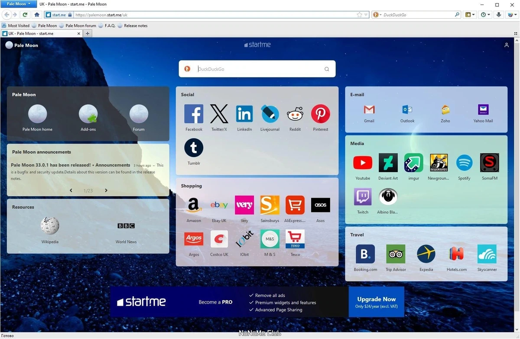Screen dimensions: 520x339
Task: Open the Yahoo Mail icon
Action: point(483,109)
